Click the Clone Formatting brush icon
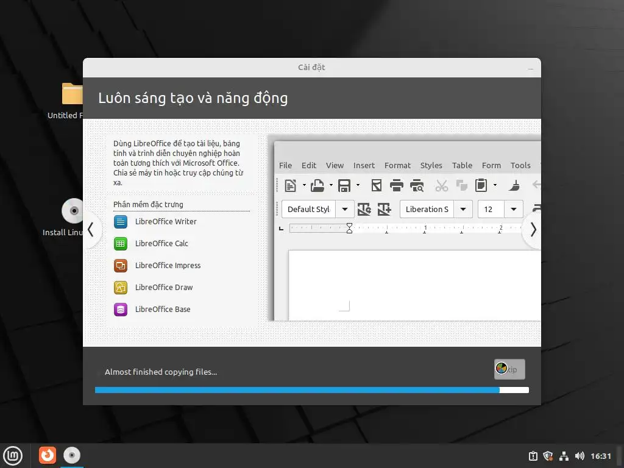Viewport: 624px width, 468px height. pyautogui.click(x=514, y=185)
